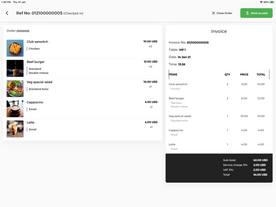The height and width of the screenshot is (207, 276).
Task: Click the 6.00 price for Beef burger
Action: click(x=244, y=98)
